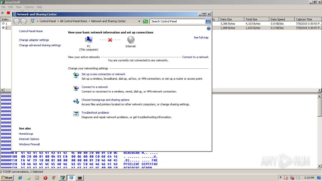Sort by Data Speed column header

(282, 19)
